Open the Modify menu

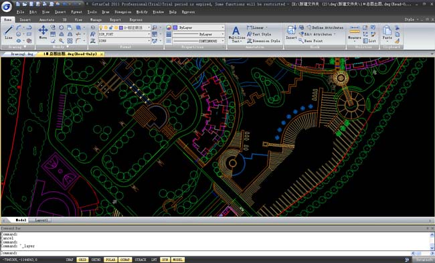(x=142, y=12)
